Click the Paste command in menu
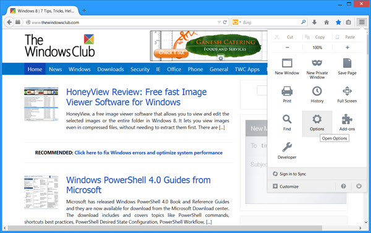371x233 pixels. pos(346,37)
